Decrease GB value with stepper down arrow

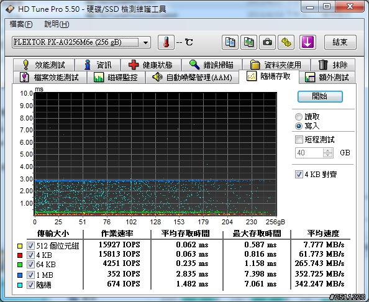(328, 155)
